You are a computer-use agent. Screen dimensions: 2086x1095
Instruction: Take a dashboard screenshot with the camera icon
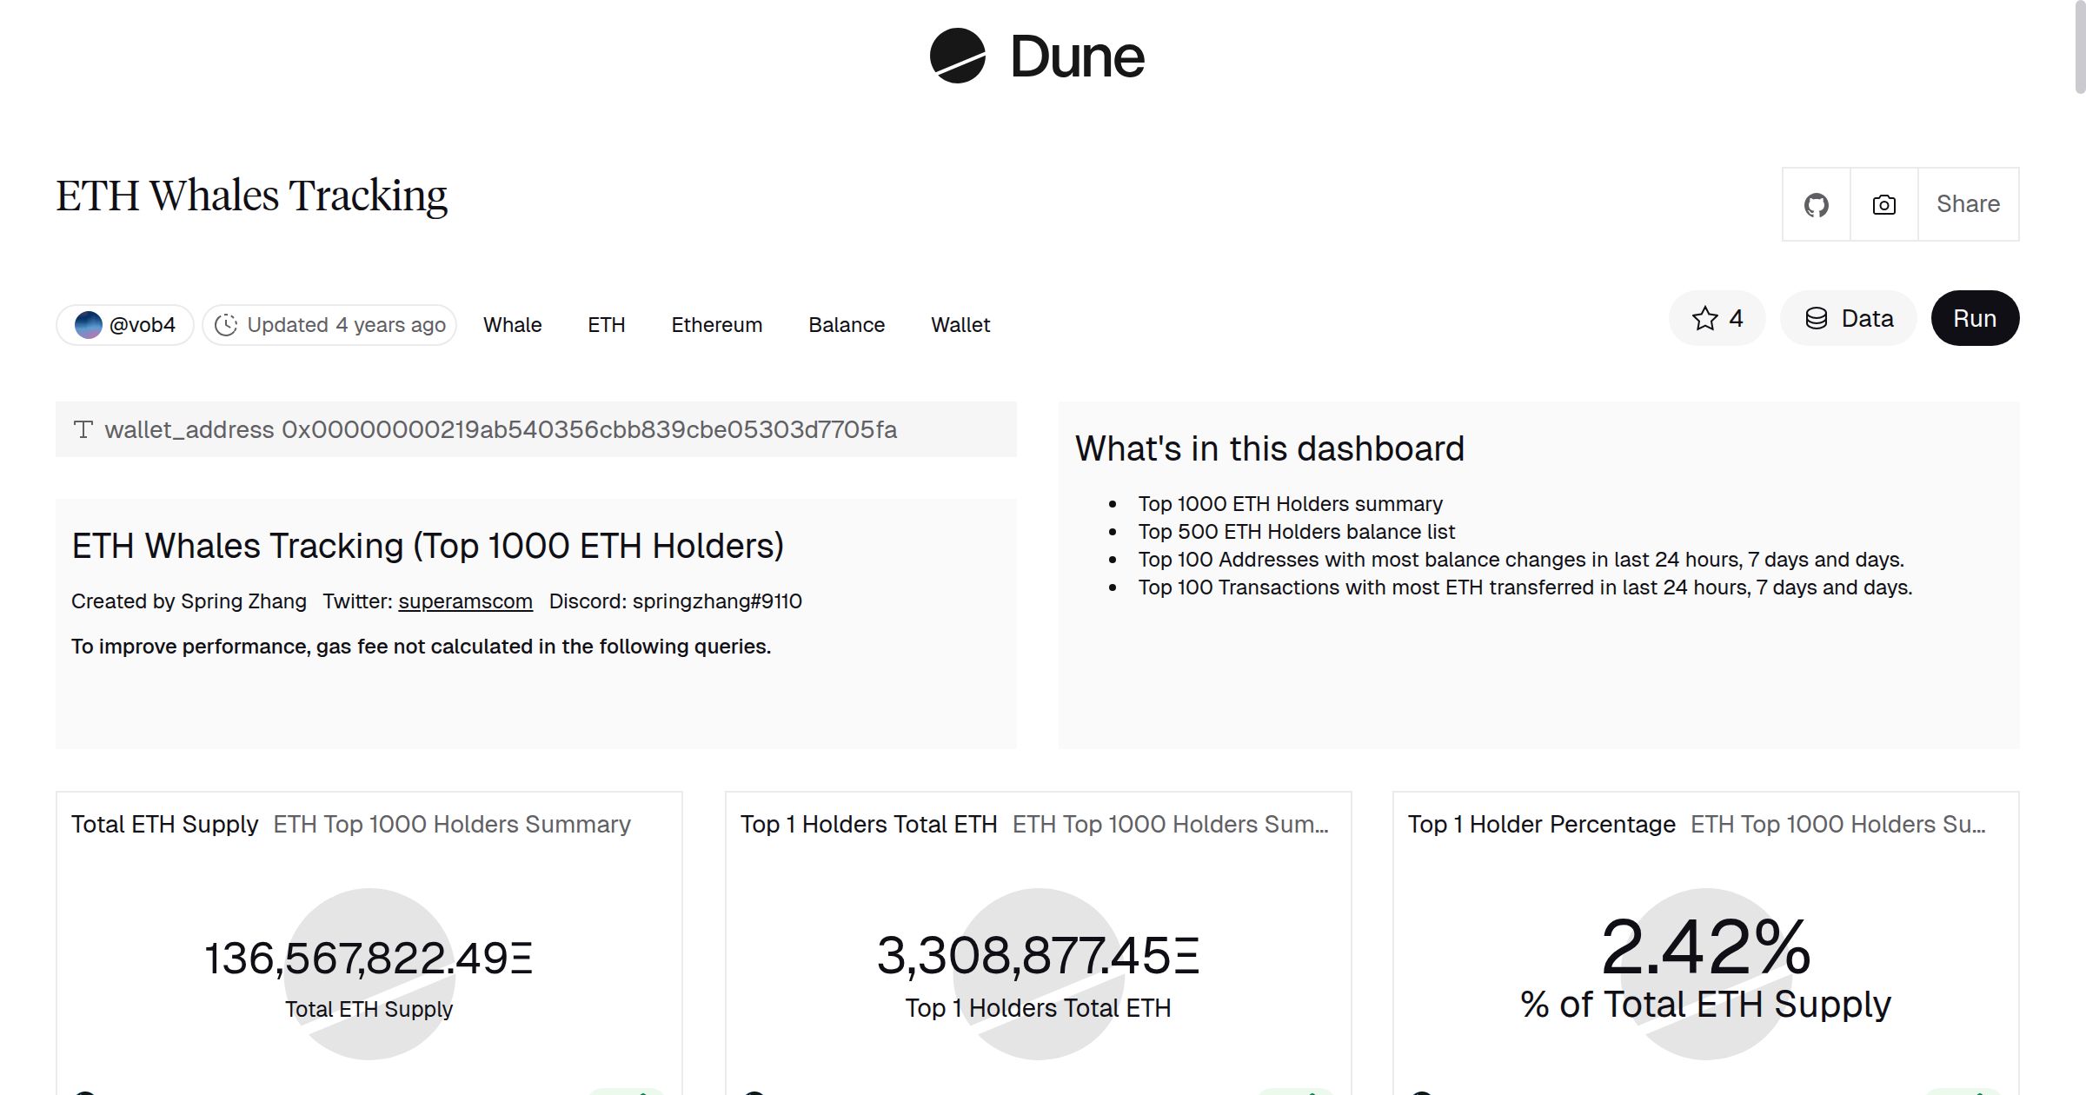[x=1883, y=204]
